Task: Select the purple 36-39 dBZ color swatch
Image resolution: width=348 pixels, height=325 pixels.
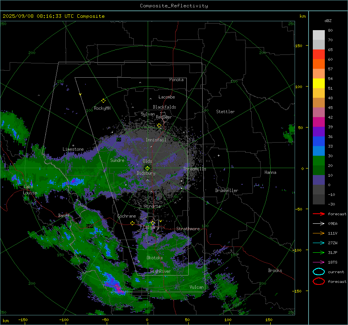Action: [x=319, y=131]
